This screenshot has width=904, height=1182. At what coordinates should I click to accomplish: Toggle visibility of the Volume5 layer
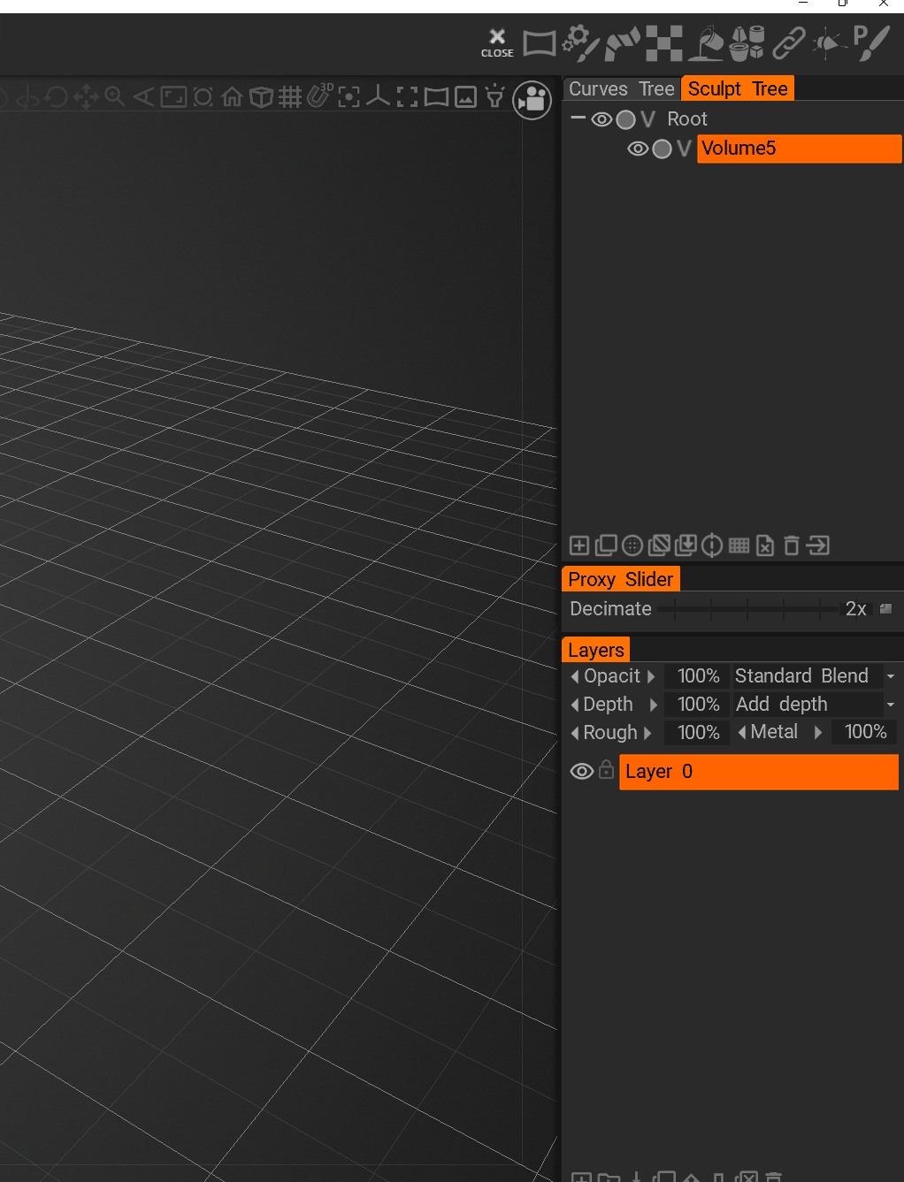point(638,149)
